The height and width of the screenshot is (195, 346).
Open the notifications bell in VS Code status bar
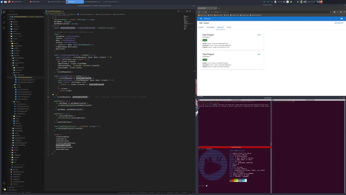(x=193, y=192)
